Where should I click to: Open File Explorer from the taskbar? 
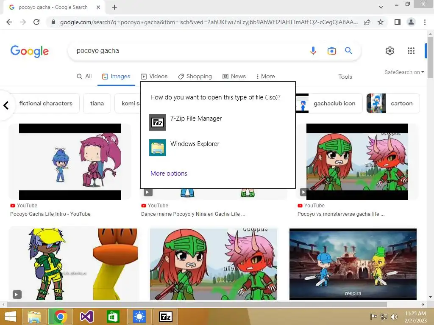pyautogui.click(x=34, y=317)
